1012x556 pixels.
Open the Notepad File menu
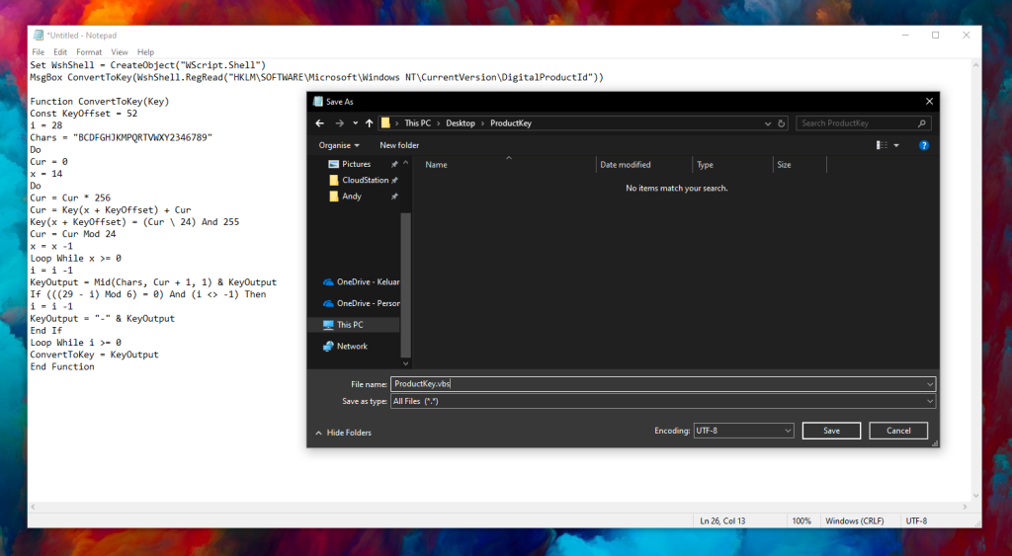[x=39, y=52]
